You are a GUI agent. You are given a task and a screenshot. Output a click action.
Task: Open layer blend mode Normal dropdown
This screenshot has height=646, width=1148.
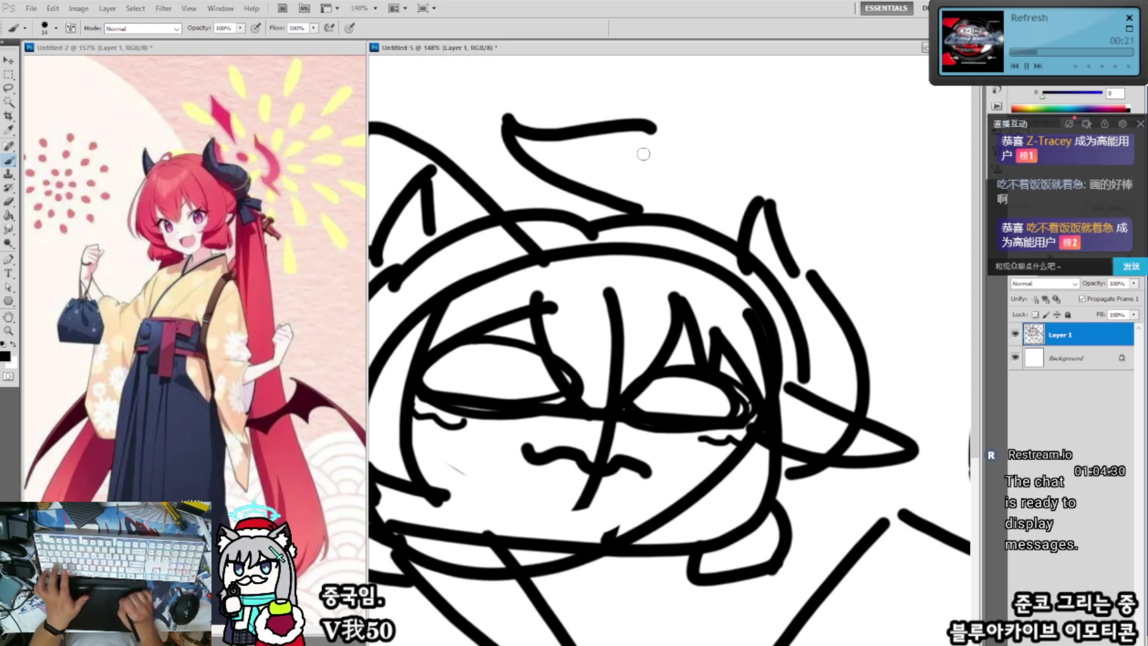coord(1045,284)
